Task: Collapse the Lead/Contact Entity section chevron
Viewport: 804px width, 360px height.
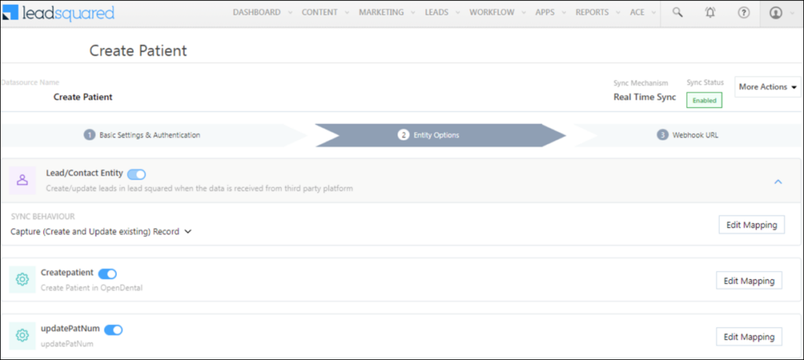Action: pyautogui.click(x=778, y=181)
